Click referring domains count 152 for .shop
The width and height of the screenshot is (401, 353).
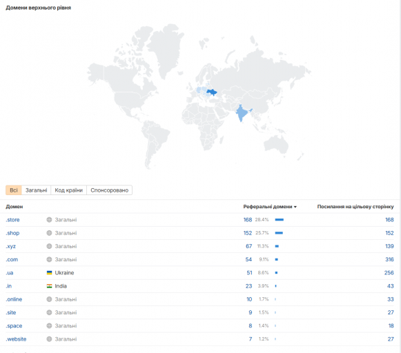pos(248,233)
